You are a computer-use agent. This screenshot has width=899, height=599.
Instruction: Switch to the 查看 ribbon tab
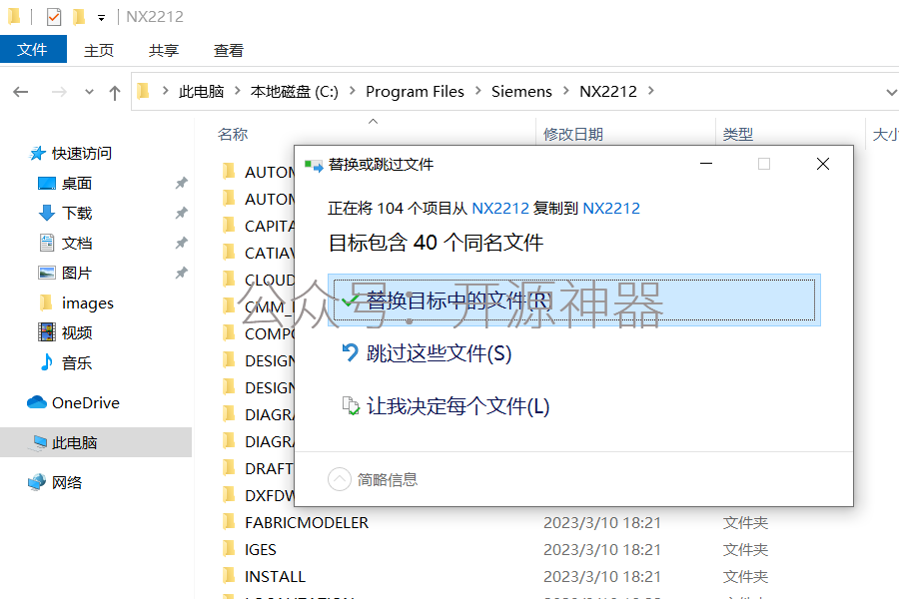pos(228,51)
